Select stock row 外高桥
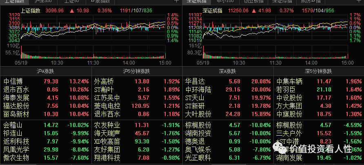 click(x=137, y=81)
